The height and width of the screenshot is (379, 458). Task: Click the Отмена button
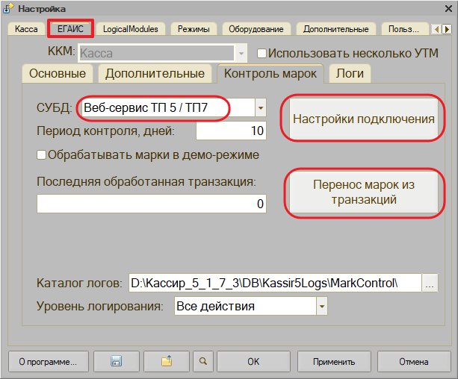tap(414, 362)
